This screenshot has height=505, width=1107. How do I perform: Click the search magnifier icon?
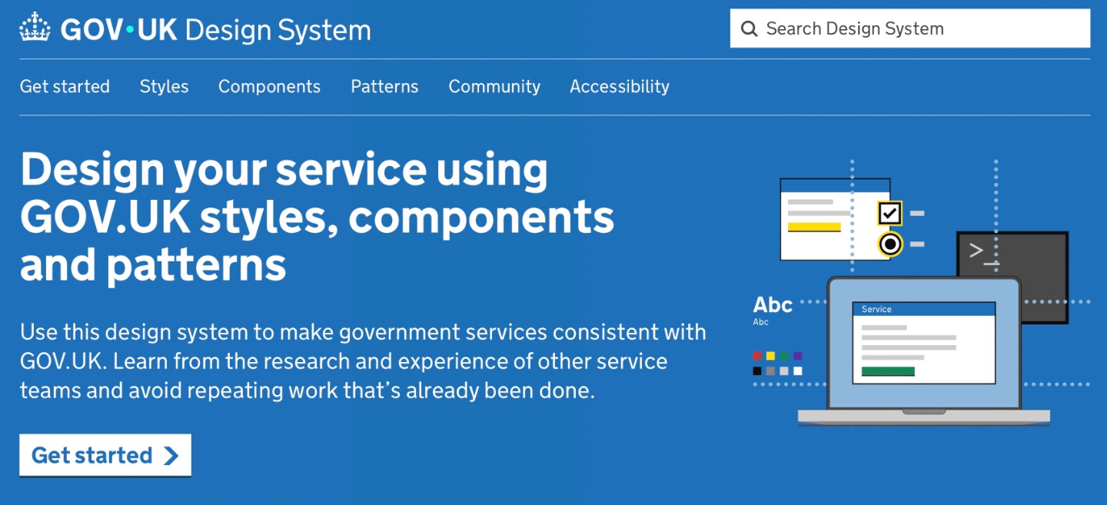749,29
